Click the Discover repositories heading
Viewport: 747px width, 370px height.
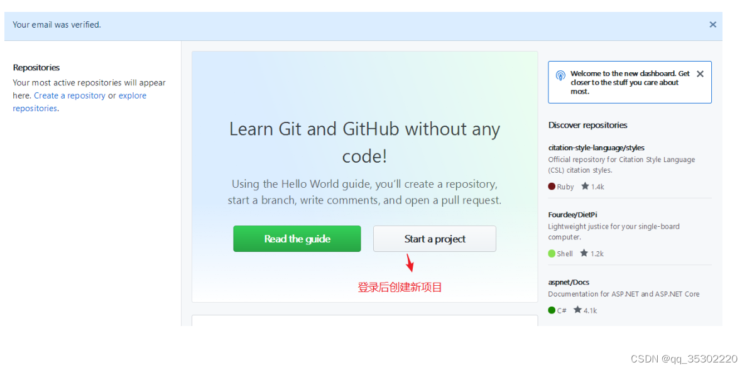pyautogui.click(x=588, y=125)
